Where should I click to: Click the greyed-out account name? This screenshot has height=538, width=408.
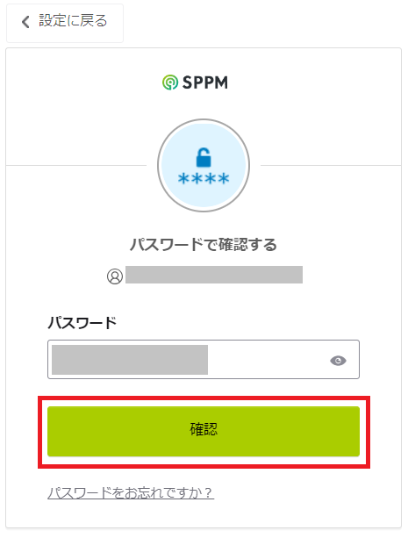coord(214,275)
